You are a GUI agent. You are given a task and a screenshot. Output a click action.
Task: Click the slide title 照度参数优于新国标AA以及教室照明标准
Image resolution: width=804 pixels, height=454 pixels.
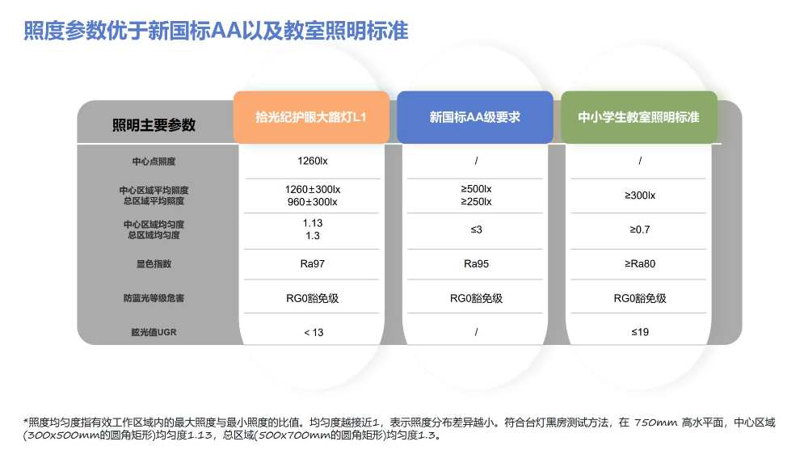click(216, 31)
